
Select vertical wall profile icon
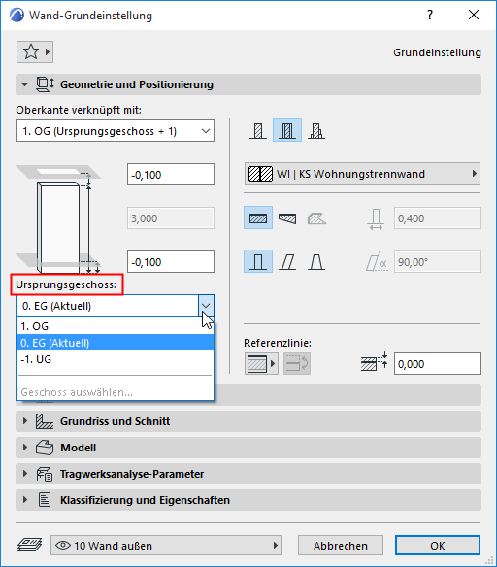(258, 261)
